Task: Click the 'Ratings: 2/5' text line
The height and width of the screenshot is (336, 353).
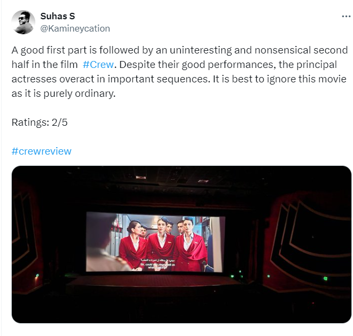Action: click(x=40, y=123)
